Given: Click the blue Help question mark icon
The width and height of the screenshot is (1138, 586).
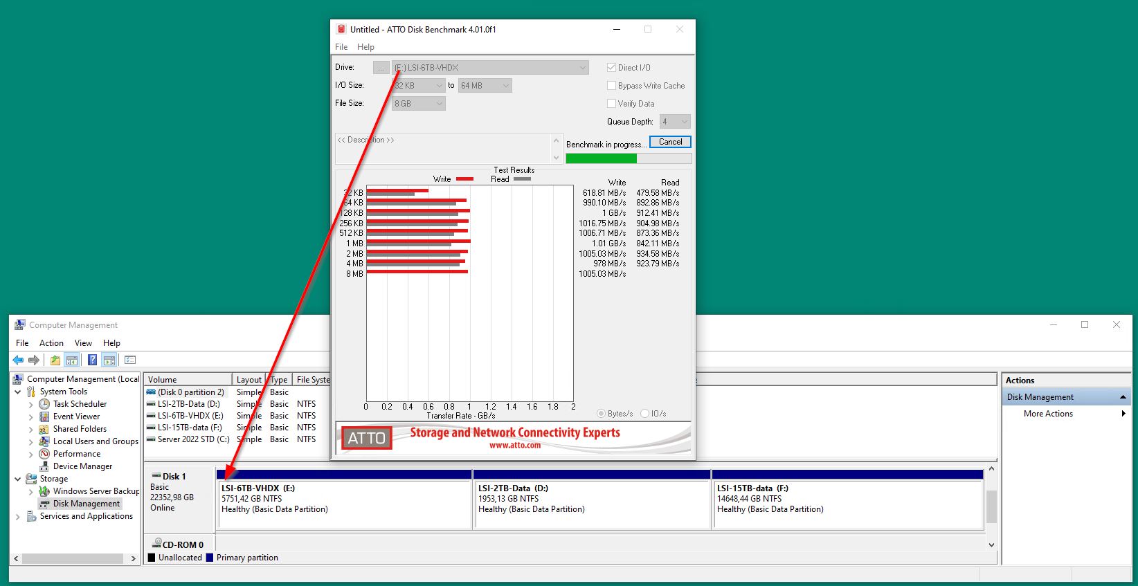Looking at the screenshot, I should click(92, 360).
